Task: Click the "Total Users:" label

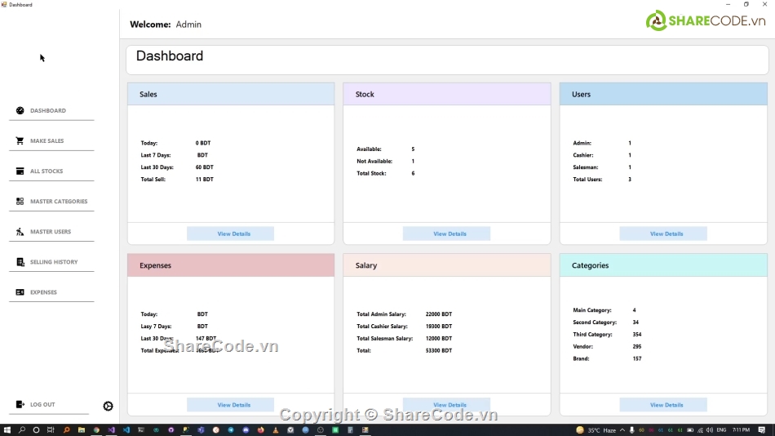Action: click(587, 179)
